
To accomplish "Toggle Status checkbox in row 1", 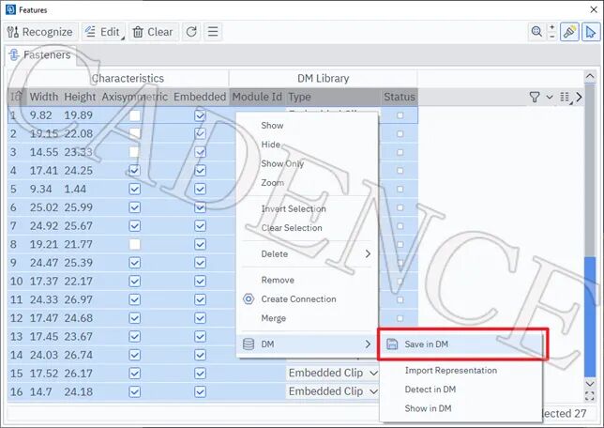I will [x=400, y=115].
